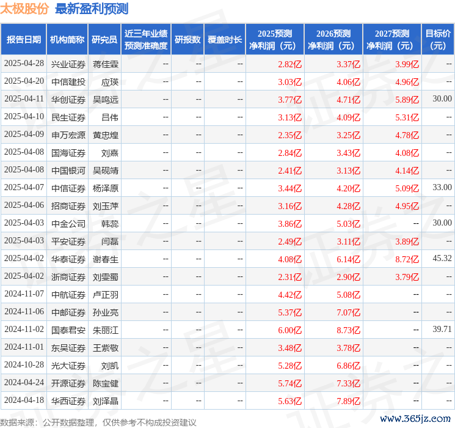Screen dimensions: 455x428
Task: Select the 华泰证券 institution cell
Action: [68, 259]
